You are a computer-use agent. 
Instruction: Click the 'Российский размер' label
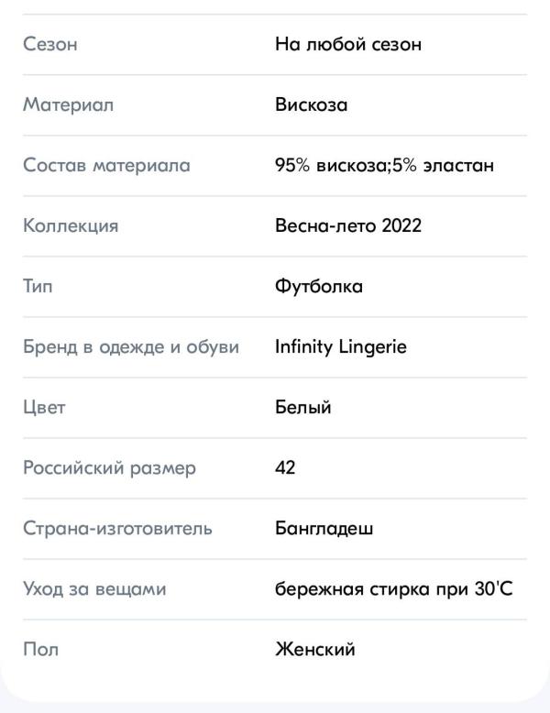click(110, 468)
